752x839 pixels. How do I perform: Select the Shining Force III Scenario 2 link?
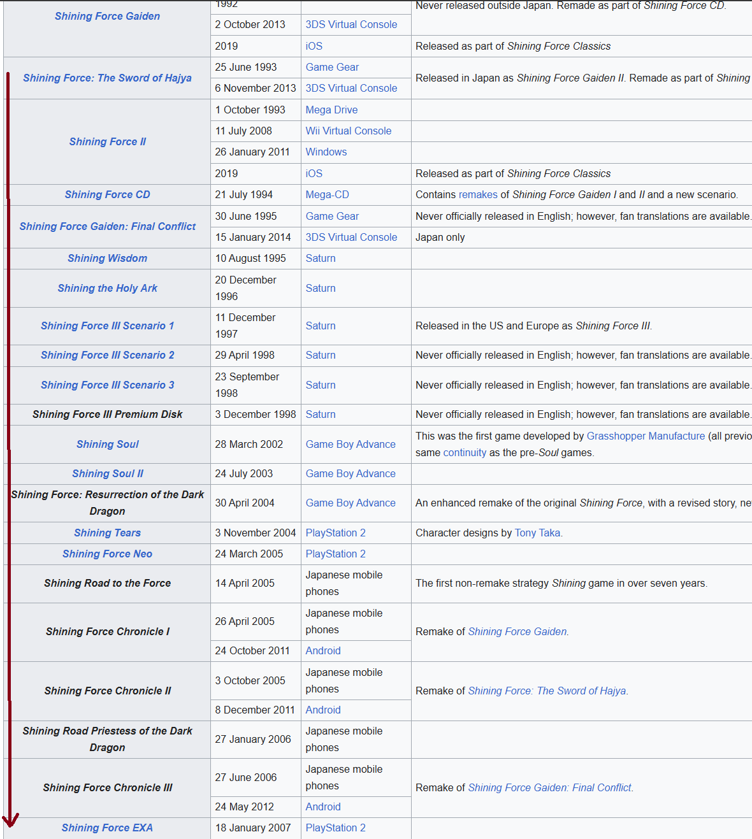[x=107, y=355]
